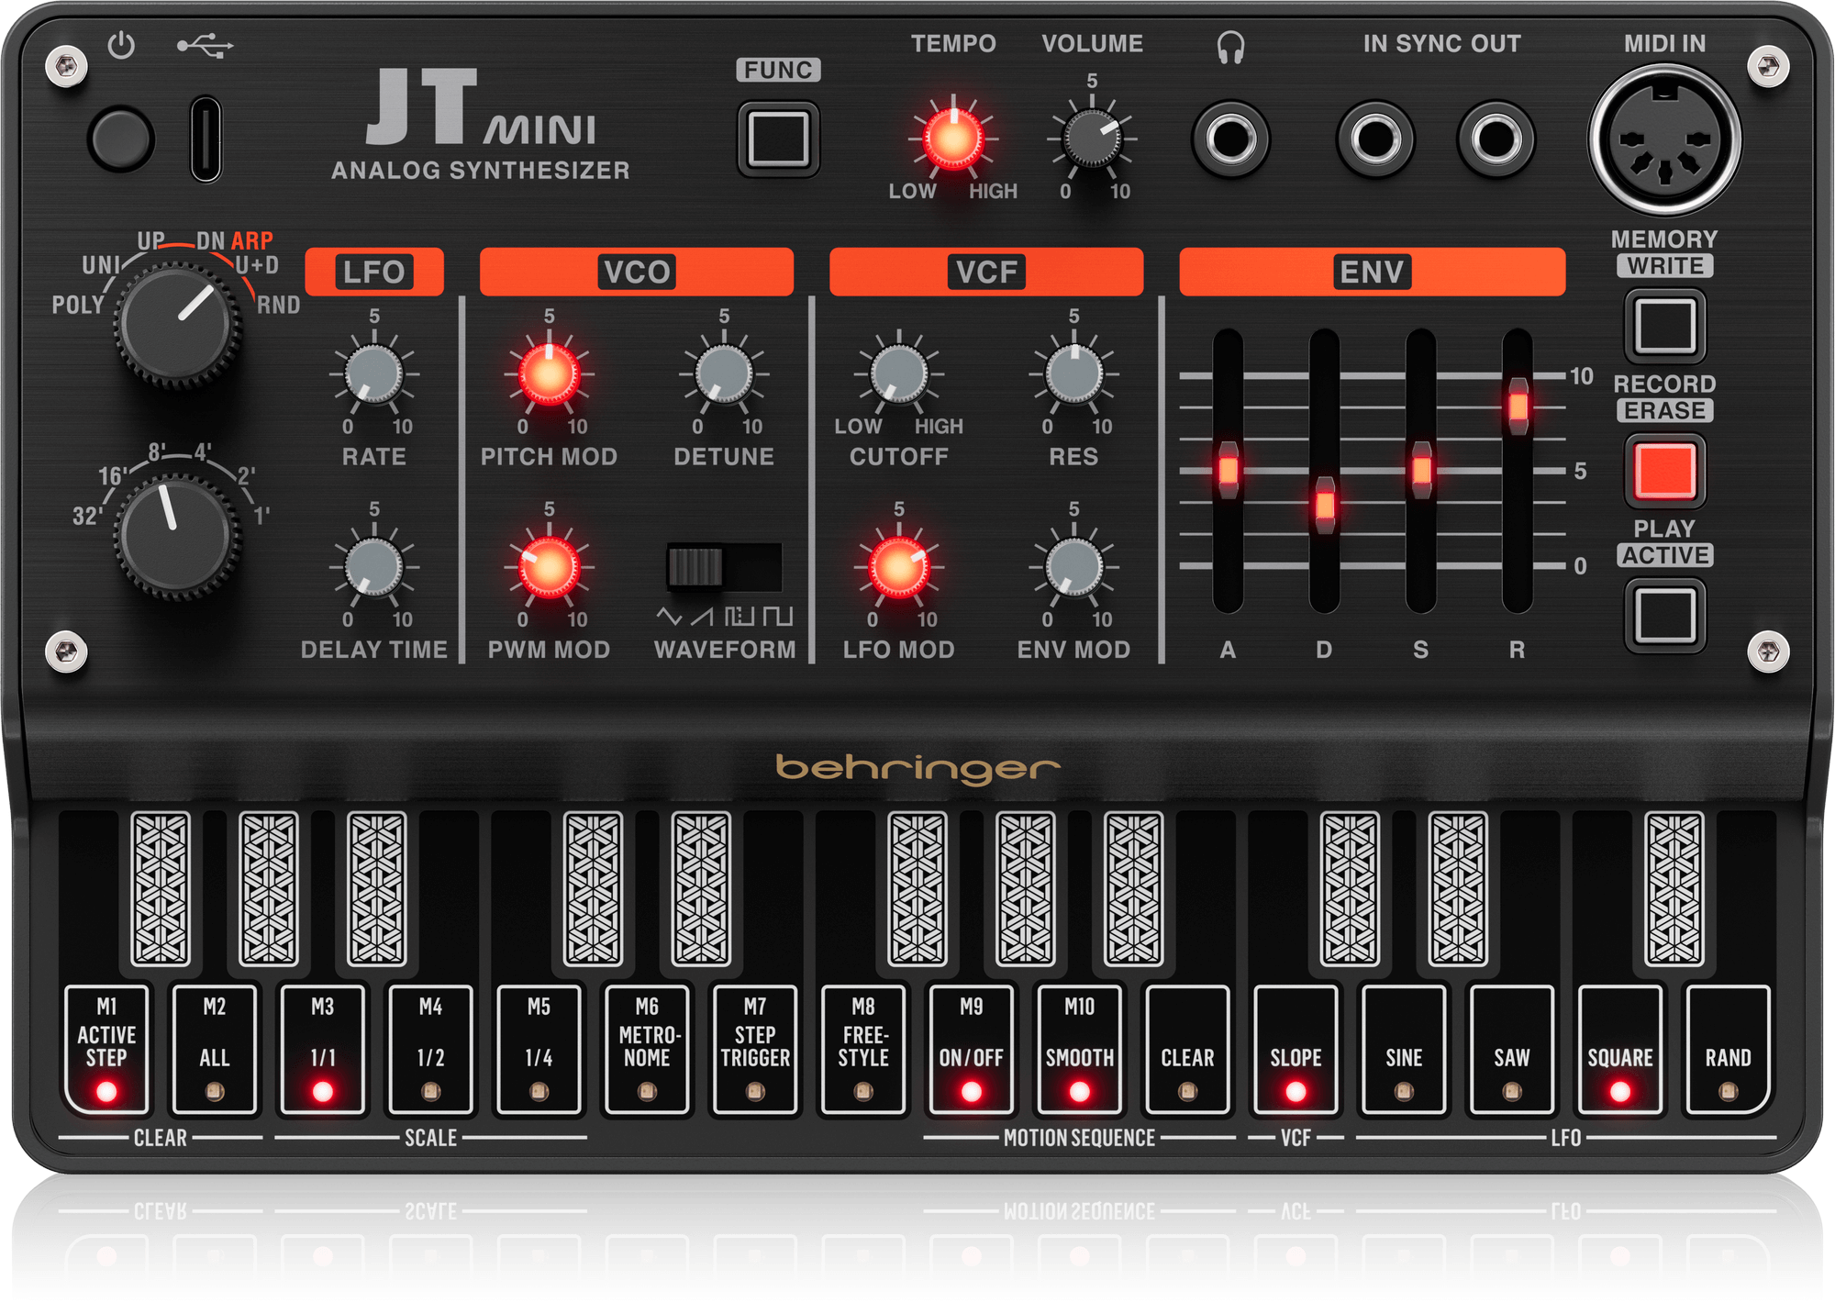The height and width of the screenshot is (1303, 1835).
Task: Click the SYNC IN jack
Action: (x=1375, y=139)
